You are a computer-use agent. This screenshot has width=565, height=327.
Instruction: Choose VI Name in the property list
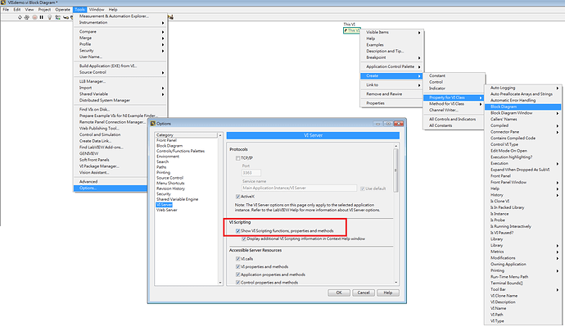[x=523, y=308]
